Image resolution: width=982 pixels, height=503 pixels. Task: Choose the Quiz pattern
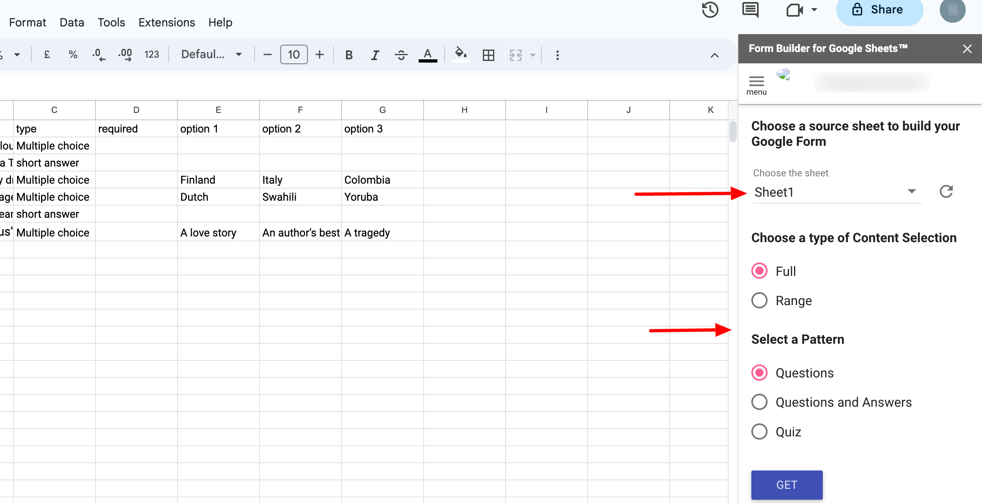759,431
